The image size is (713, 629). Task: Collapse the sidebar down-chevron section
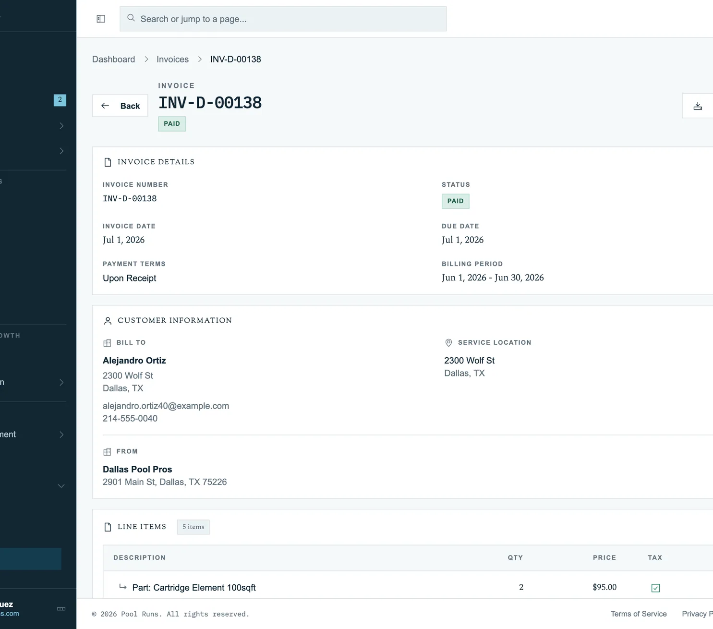point(61,486)
